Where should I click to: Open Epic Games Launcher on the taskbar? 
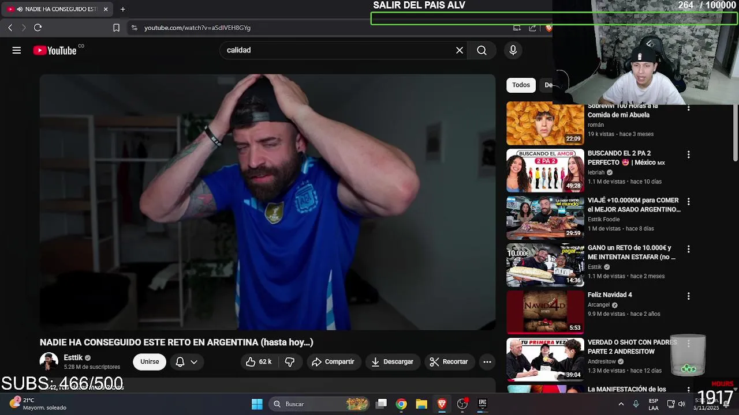(x=482, y=404)
